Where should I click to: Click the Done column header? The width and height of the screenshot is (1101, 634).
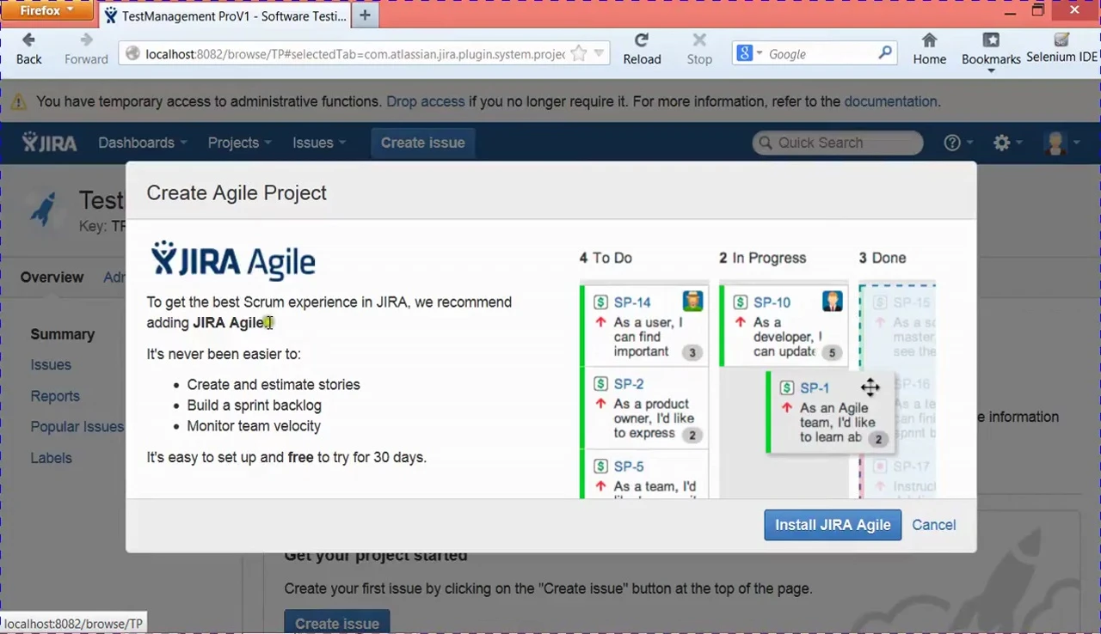(883, 258)
